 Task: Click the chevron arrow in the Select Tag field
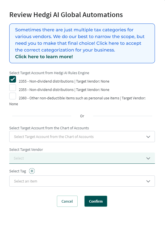pos(148,181)
